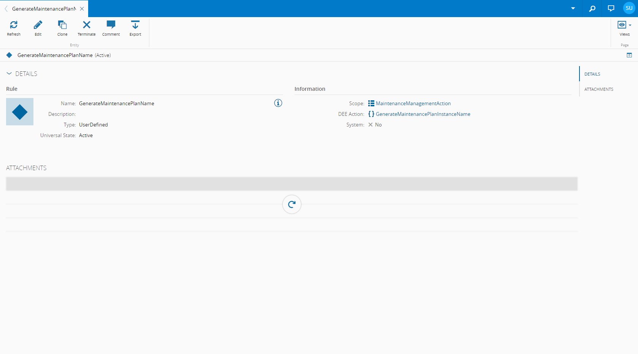Click the Universal State 'Active' value
The height and width of the screenshot is (354, 638).
(x=86, y=135)
